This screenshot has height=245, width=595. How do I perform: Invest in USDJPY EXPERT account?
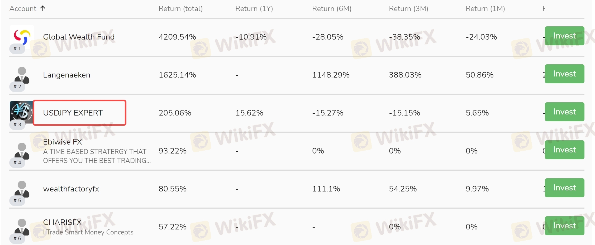(x=565, y=112)
